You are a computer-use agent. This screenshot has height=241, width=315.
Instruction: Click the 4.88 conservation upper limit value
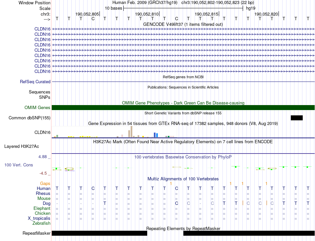click(x=42, y=157)
